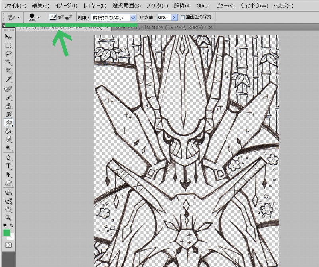Select the 3D Rotate tool

pyautogui.click(x=8, y=193)
